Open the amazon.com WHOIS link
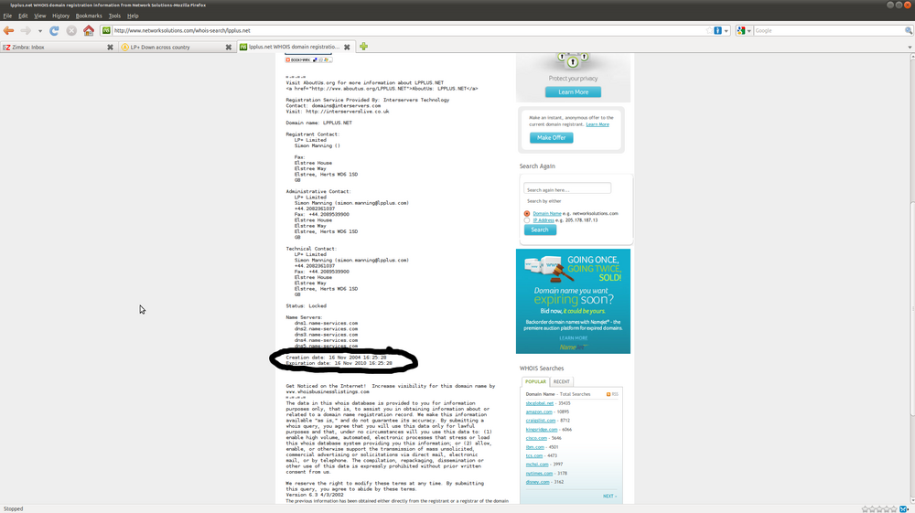This screenshot has height=513, width=915. [x=539, y=411]
